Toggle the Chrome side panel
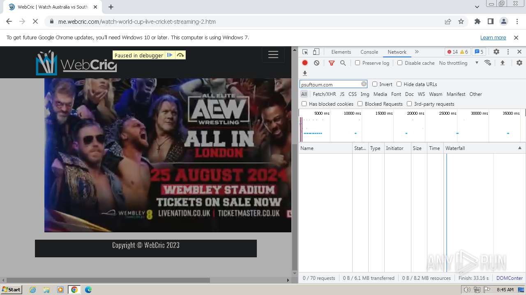Screen dimensions: 526x295 pos(490,21)
